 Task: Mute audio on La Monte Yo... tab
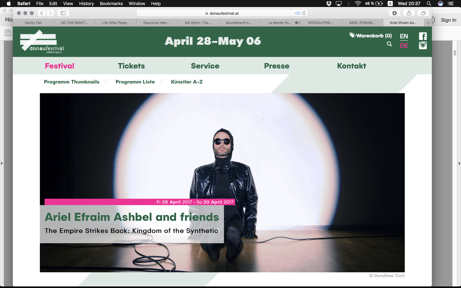[x=297, y=23]
